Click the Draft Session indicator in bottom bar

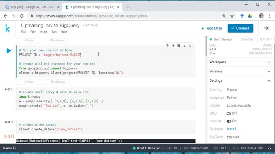coord(147,148)
